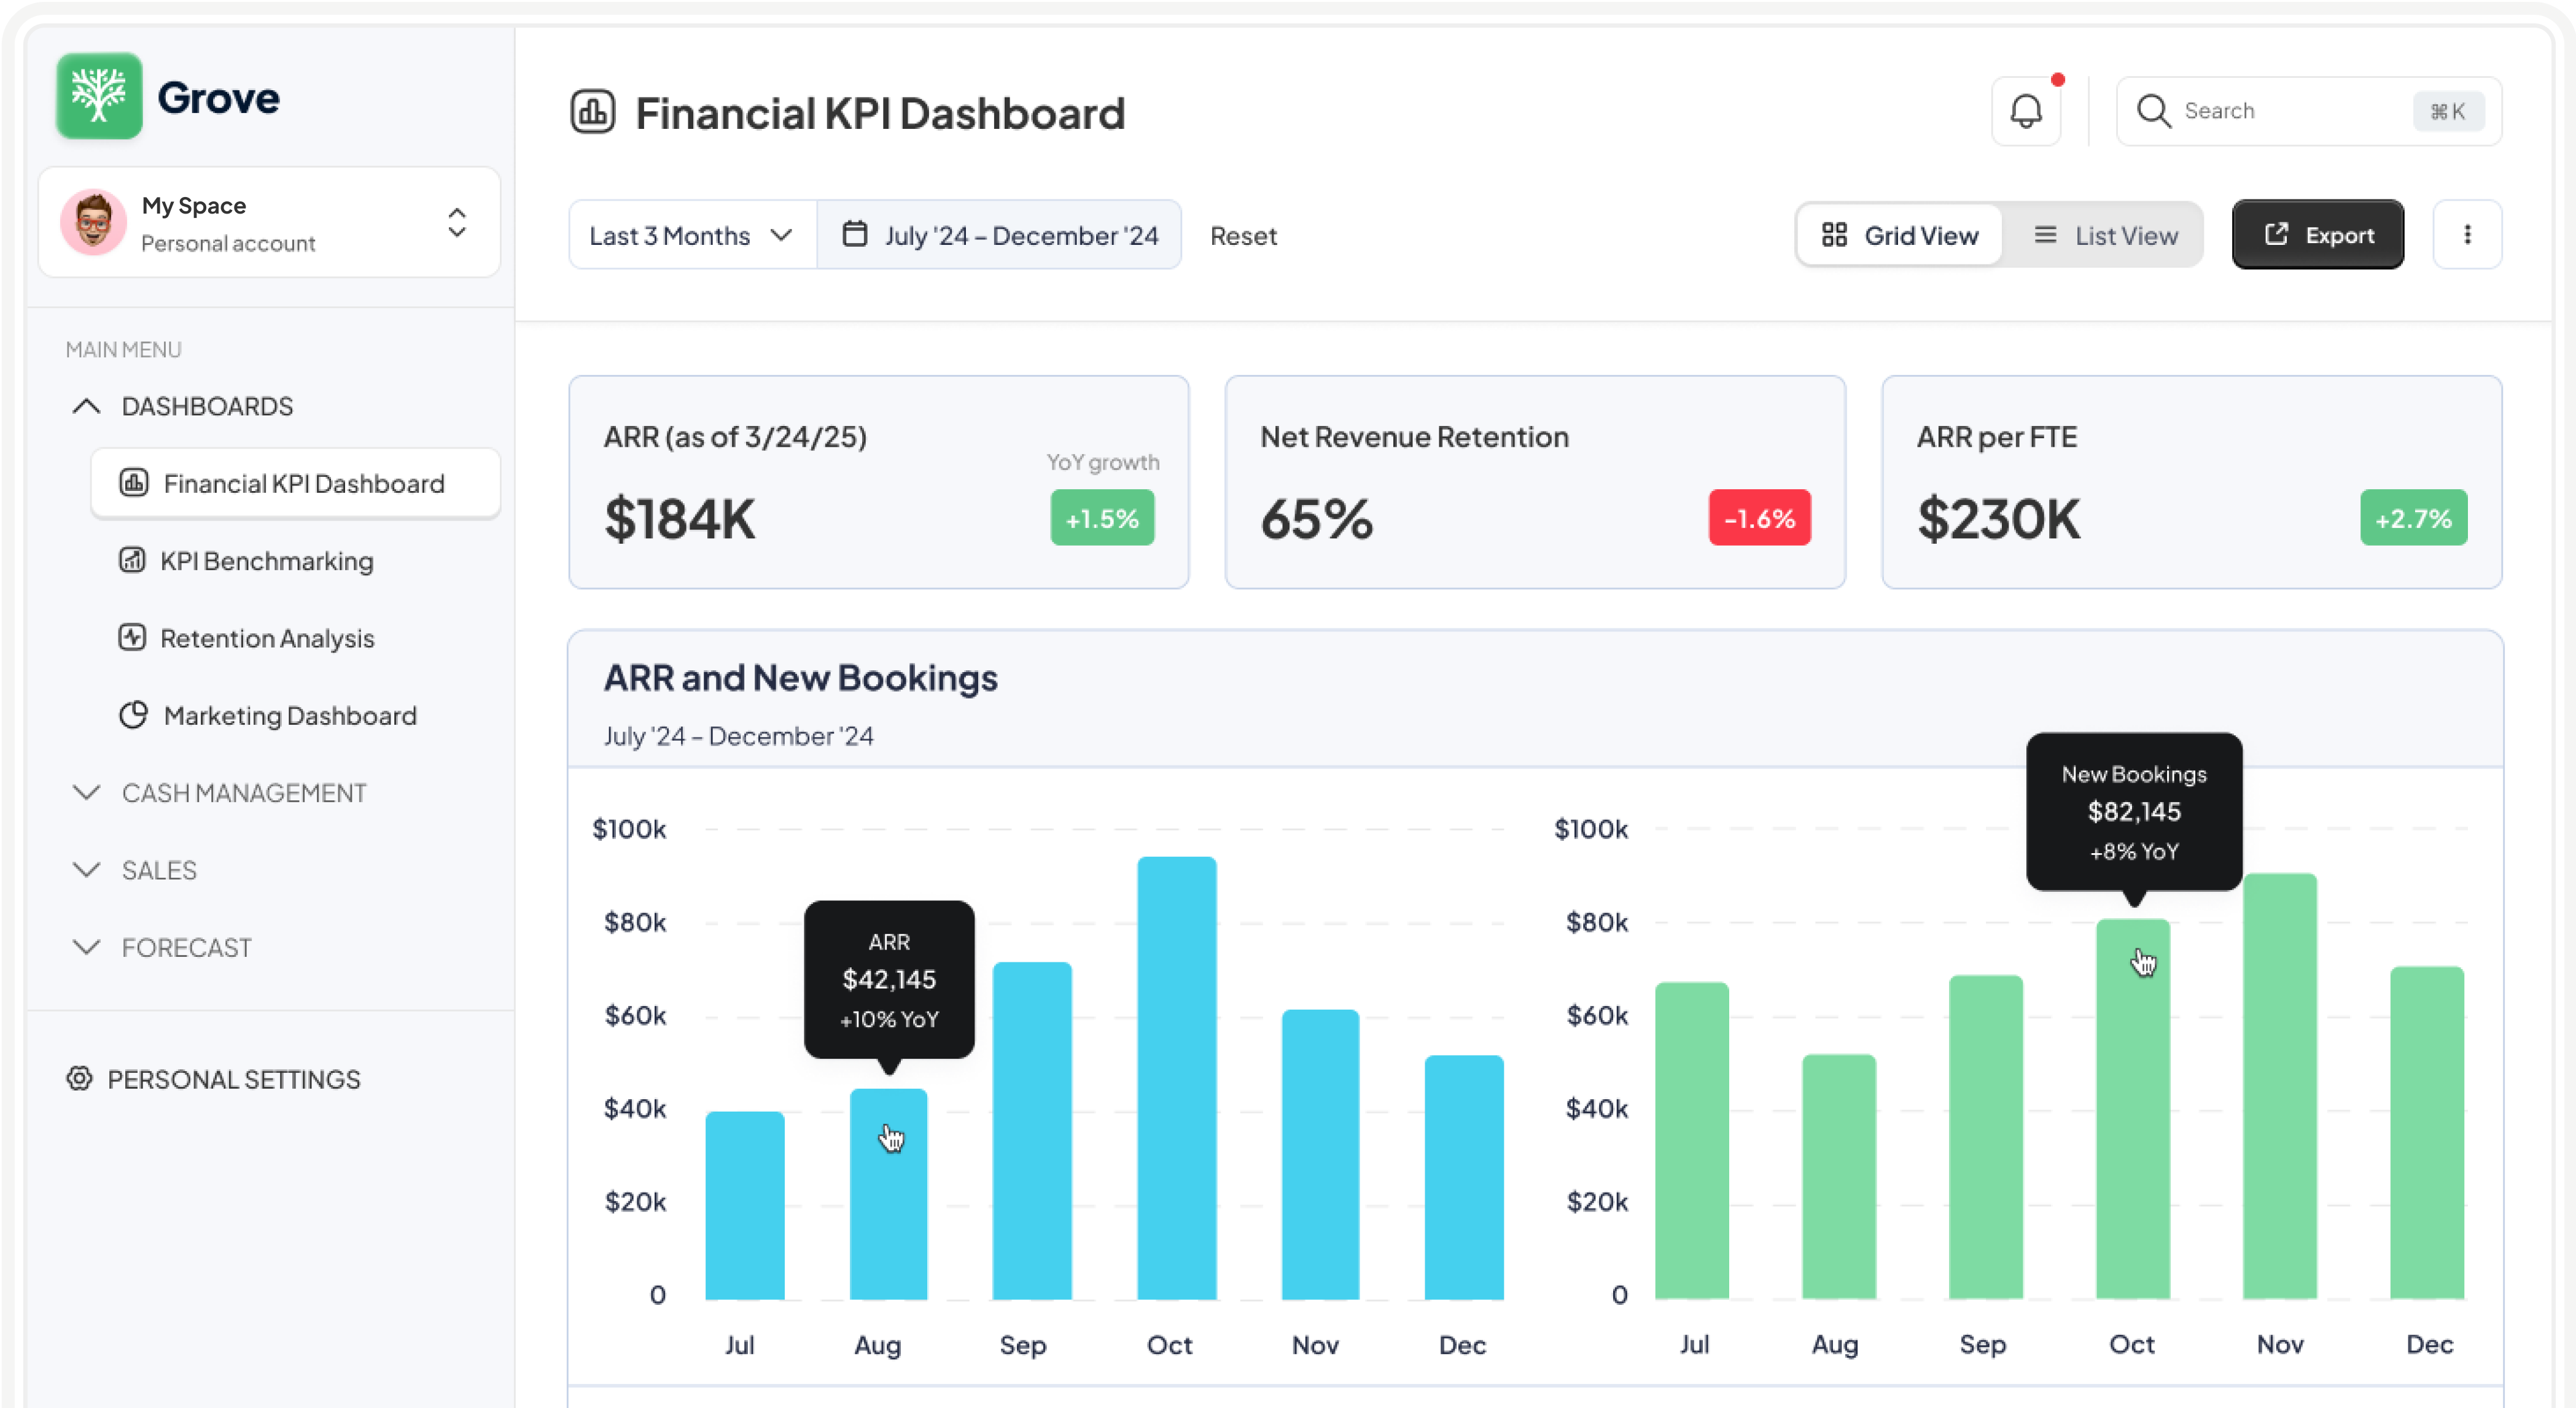Open the Last 3 Months dropdown

click(691, 235)
